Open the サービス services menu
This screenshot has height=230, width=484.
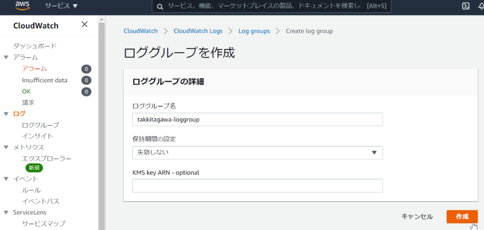tap(61, 6)
